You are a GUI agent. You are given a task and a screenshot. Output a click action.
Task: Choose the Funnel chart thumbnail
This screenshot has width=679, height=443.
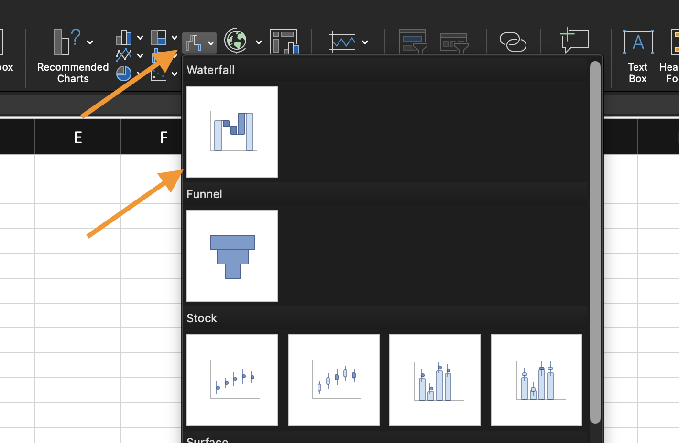[x=232, y=256]
